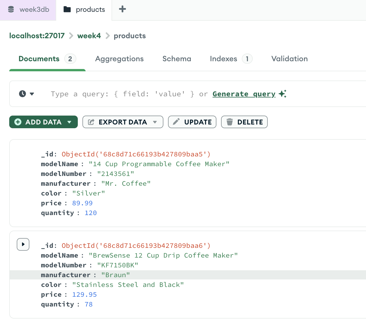
Task: Select the "KF7150BK" modelNumber value
Action: coord(118,265)
